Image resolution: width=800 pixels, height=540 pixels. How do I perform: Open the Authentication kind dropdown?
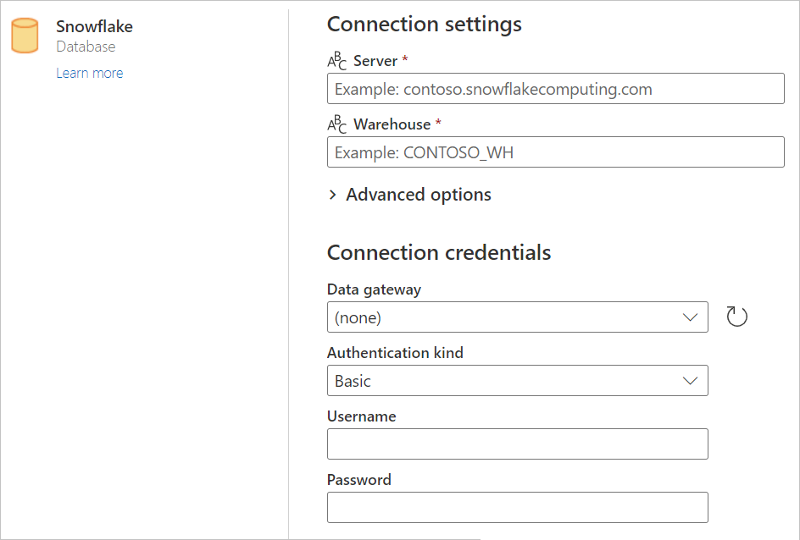coord(517,380)
